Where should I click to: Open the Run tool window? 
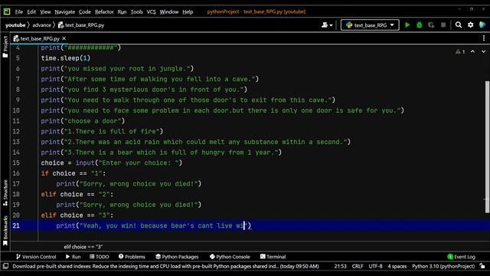(x=73, y=257)
